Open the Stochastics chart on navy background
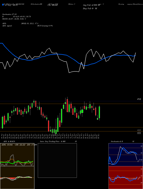The image size is (143, 189). click(126, 155)
